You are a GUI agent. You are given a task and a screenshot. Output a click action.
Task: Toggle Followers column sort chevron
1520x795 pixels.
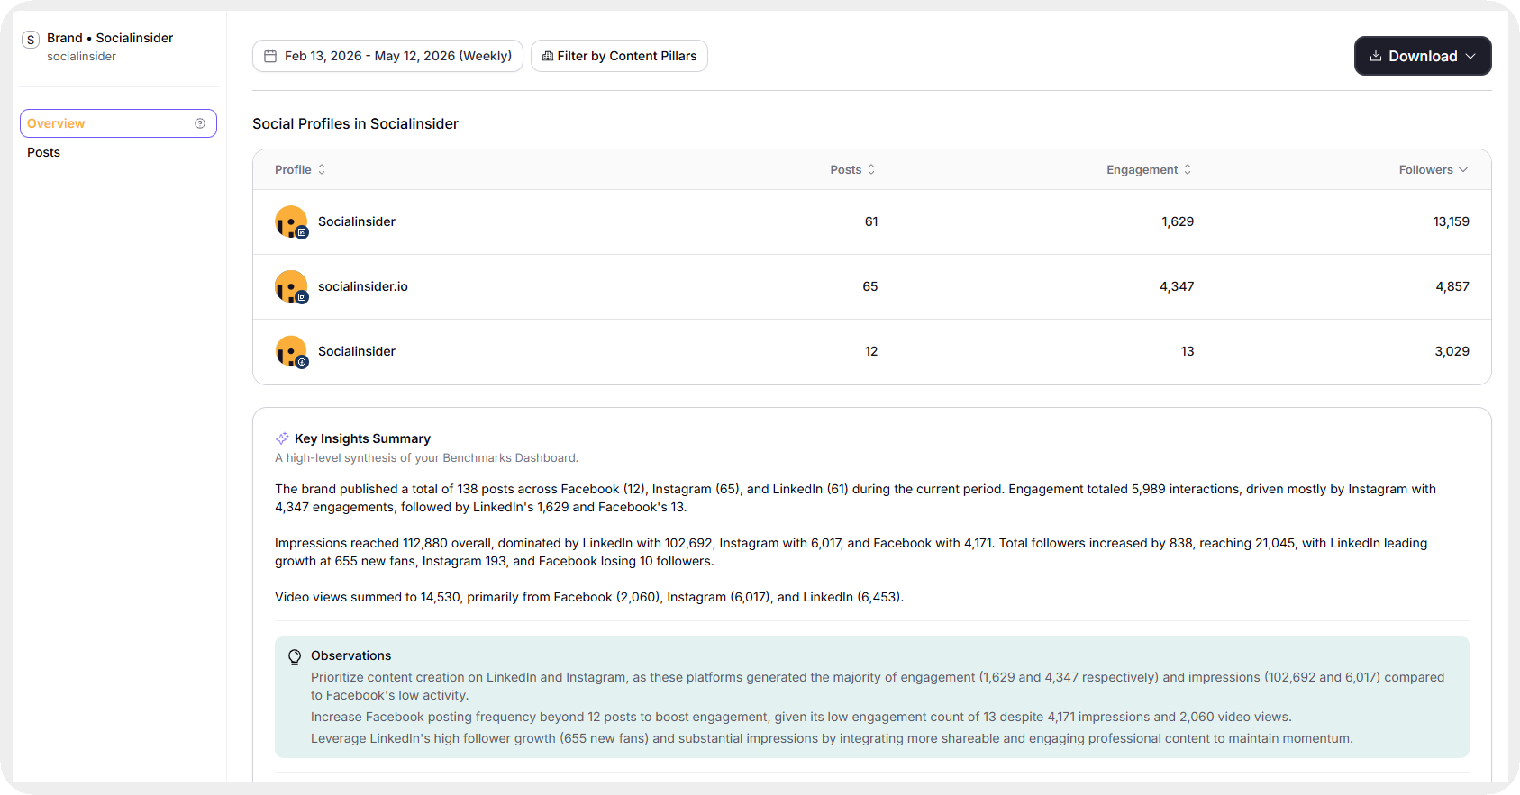point(1463,169)
